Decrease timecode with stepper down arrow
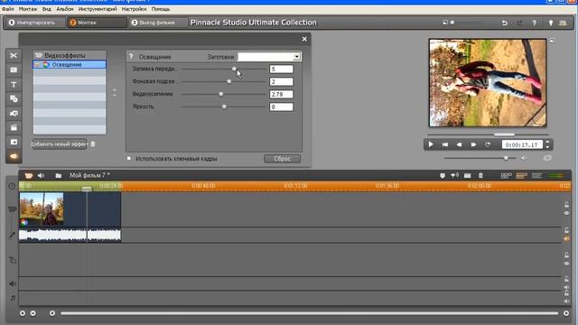 (547, 147)
